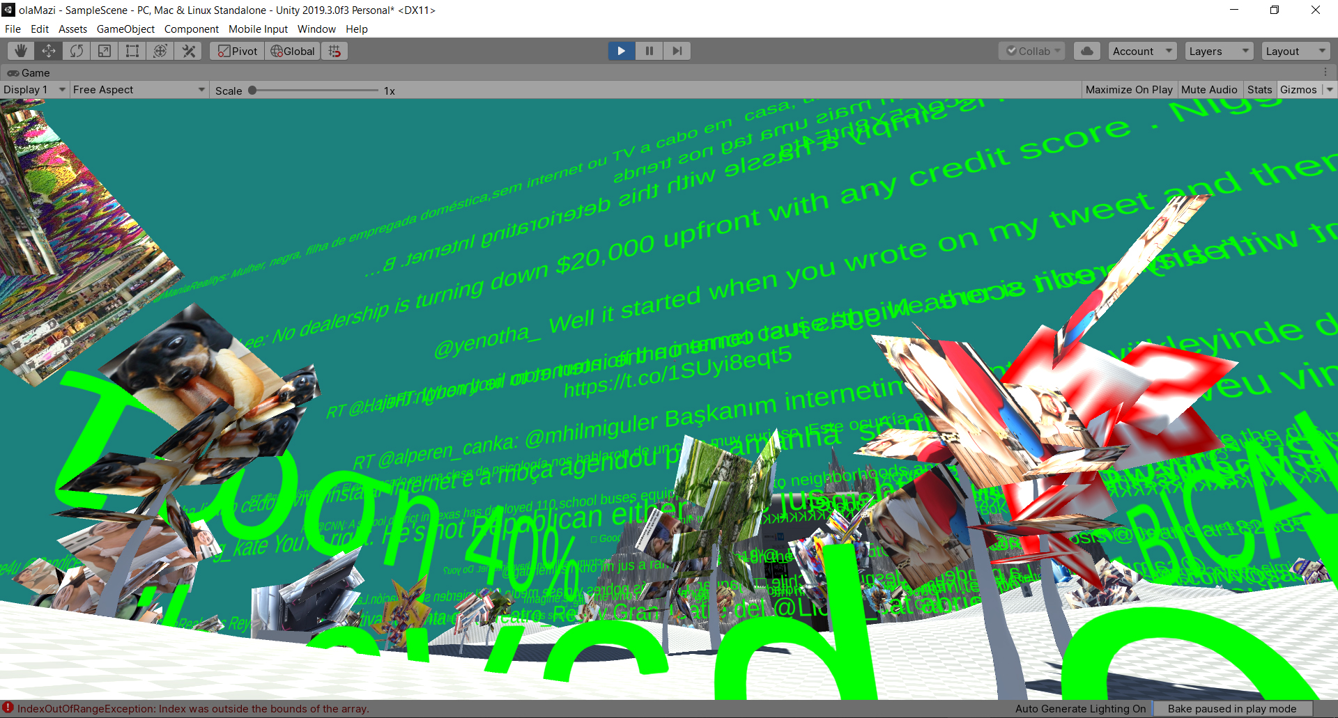This screenshot has height=718, width=1338.
Task: Toggle the grid snapping icon
Action: 335,51
